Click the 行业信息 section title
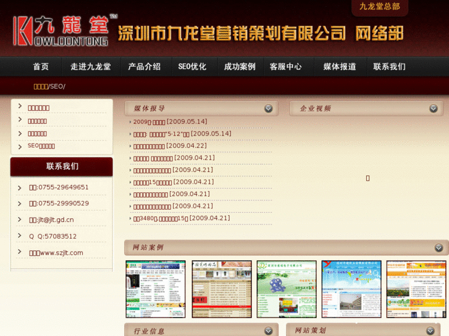This screenshot has width=449, height=336. pyautogui.click(x=149, y=331)
